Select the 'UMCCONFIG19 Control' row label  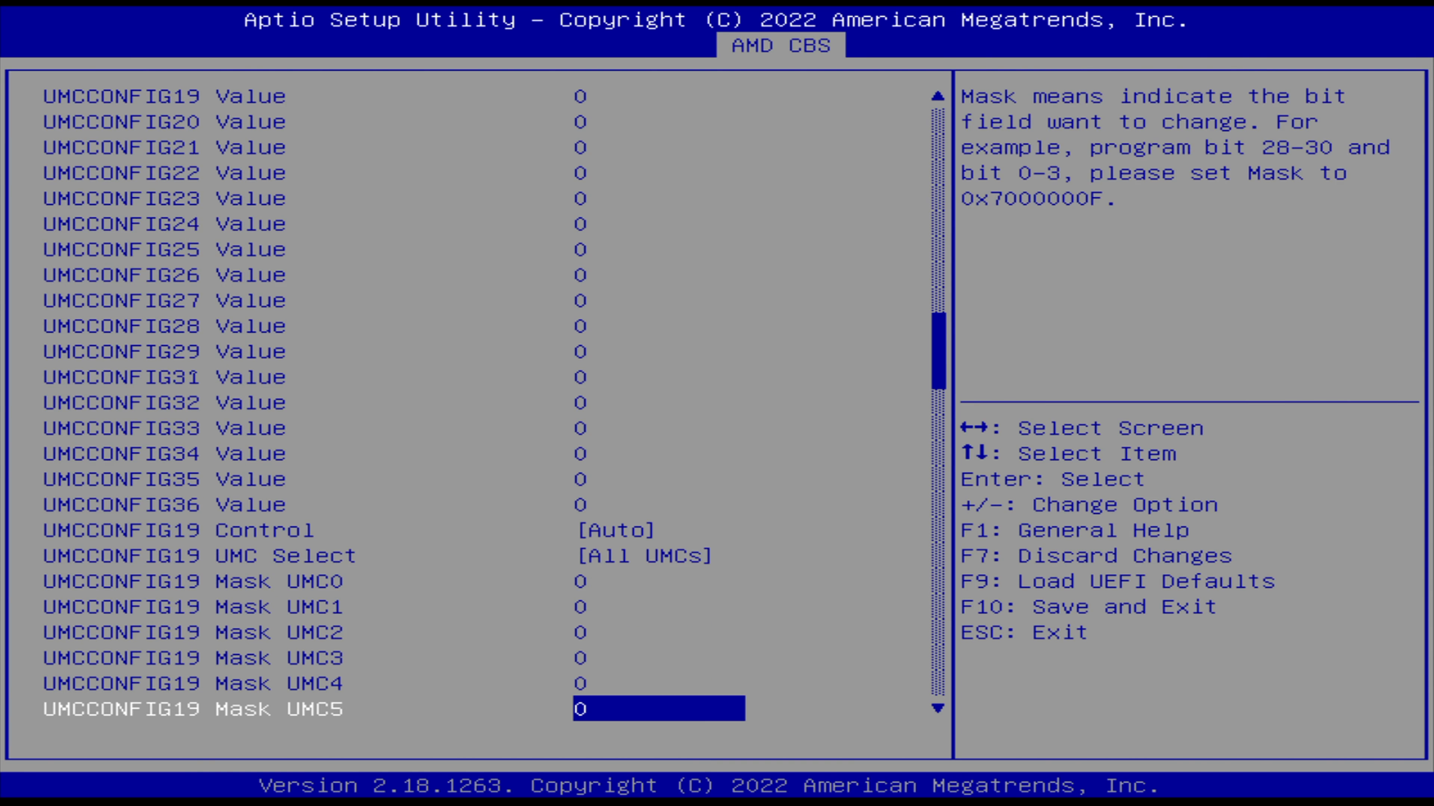[x=179, y=530]
